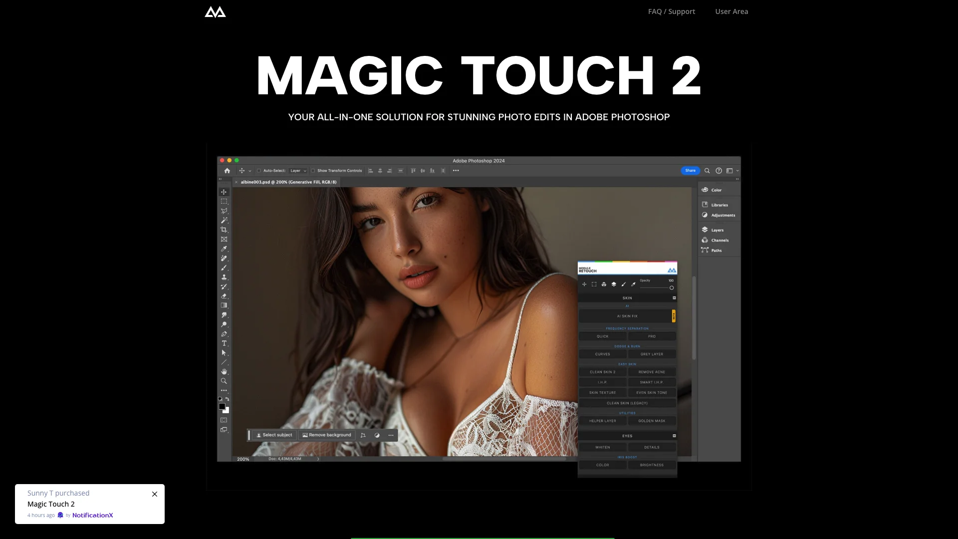Select the Spot Healing Brush tool
Image resolution: width=958 pixels, height=539 pixels.
click(224, 259)
